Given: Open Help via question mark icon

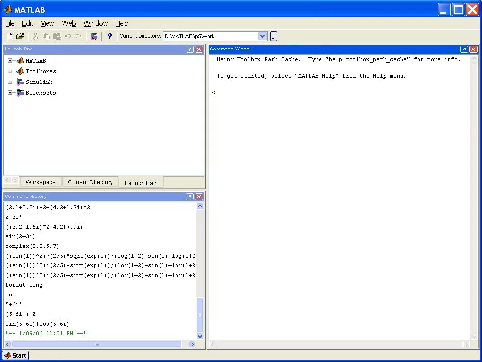Looking at the screenshot, I should [x=110, y=36].
